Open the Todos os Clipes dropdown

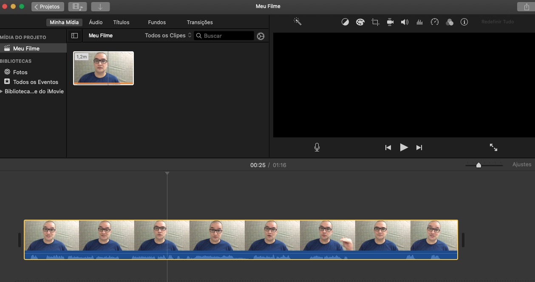pos(168,36)
